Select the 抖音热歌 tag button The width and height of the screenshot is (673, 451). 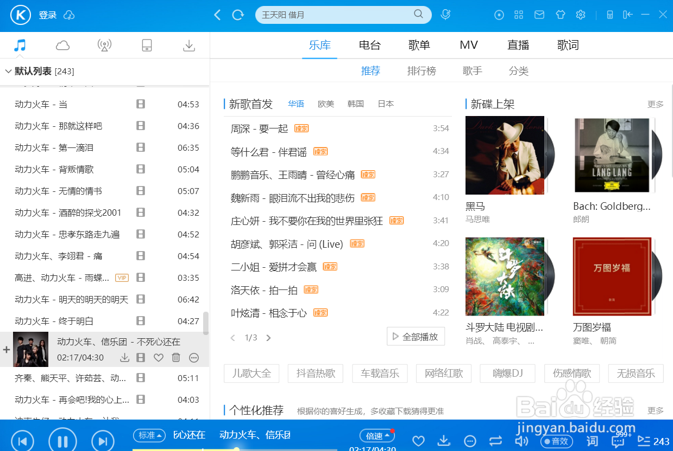point(316,373)
